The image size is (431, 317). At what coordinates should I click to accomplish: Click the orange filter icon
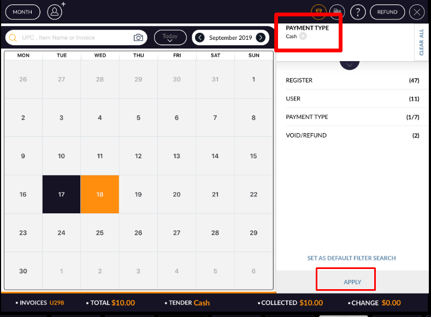point(319,11)
